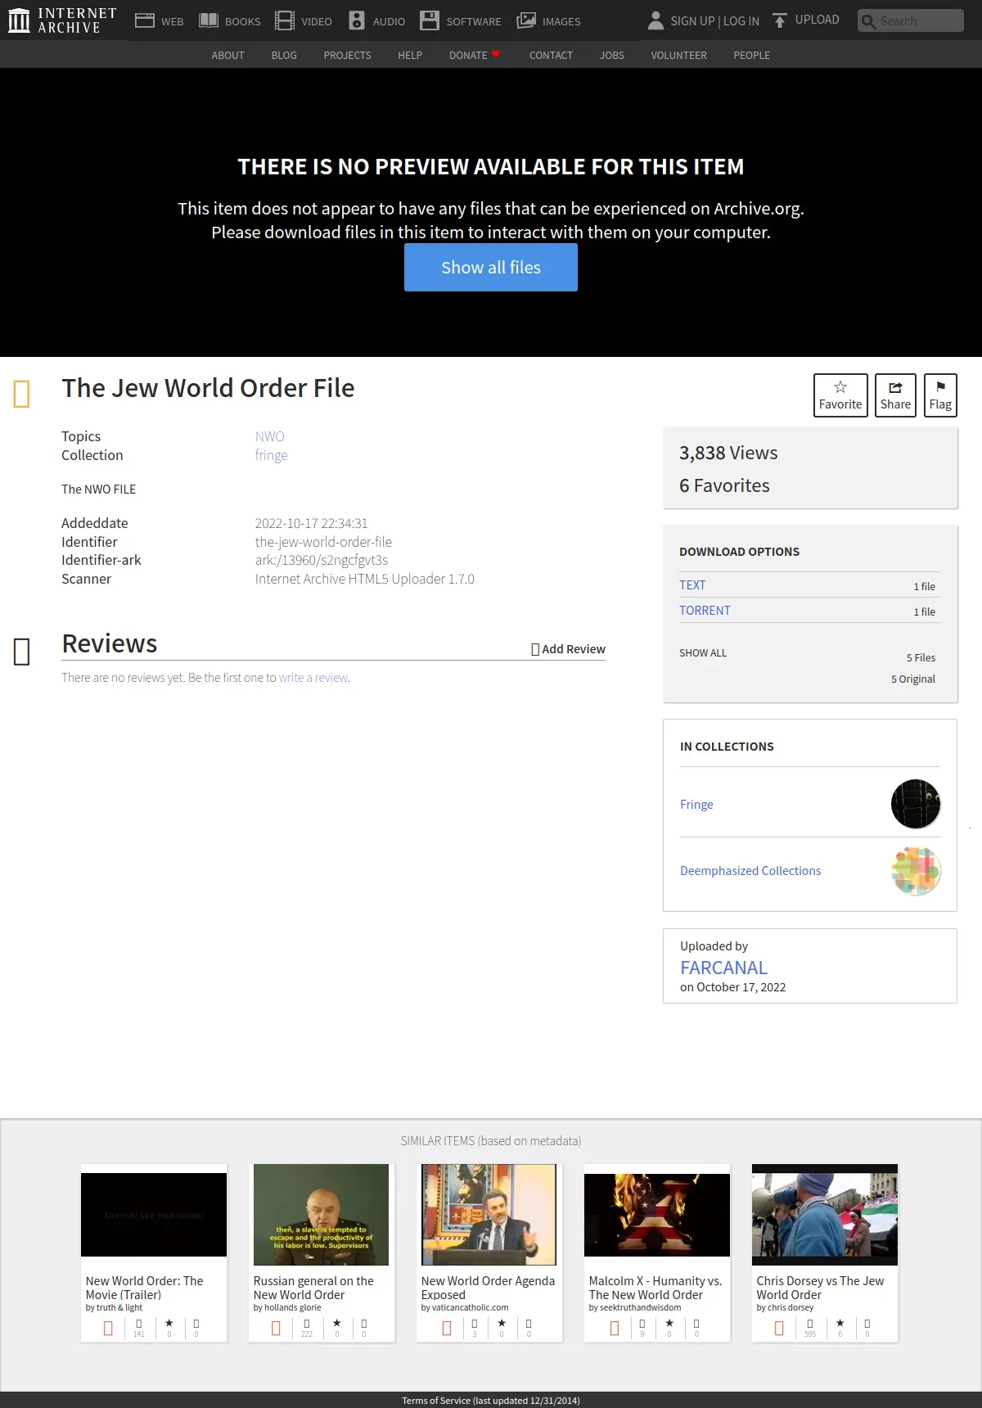Click media type icon under Russian general item
Viewport: 982px width, 1408px height.
pos(276,1328)
